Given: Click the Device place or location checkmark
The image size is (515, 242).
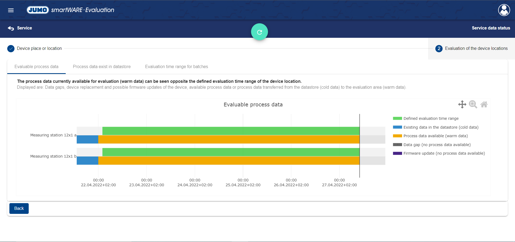Looking at the screenshot, I should [11, 49].
